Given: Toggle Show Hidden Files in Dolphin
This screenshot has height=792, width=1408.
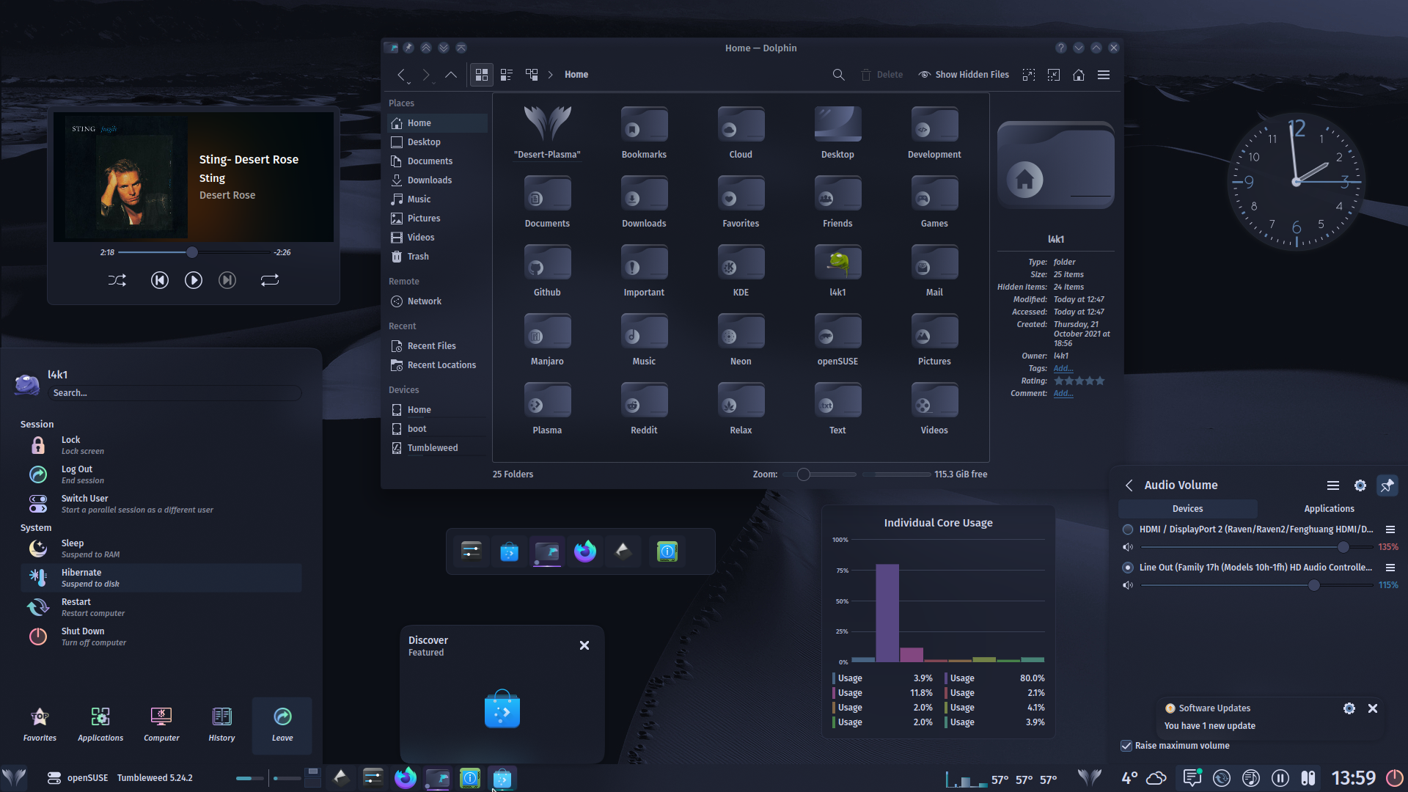Looking at the screenshot, I should (964, 75).
